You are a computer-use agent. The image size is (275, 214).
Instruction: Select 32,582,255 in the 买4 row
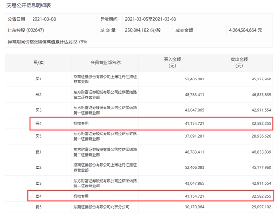(261, 124)
